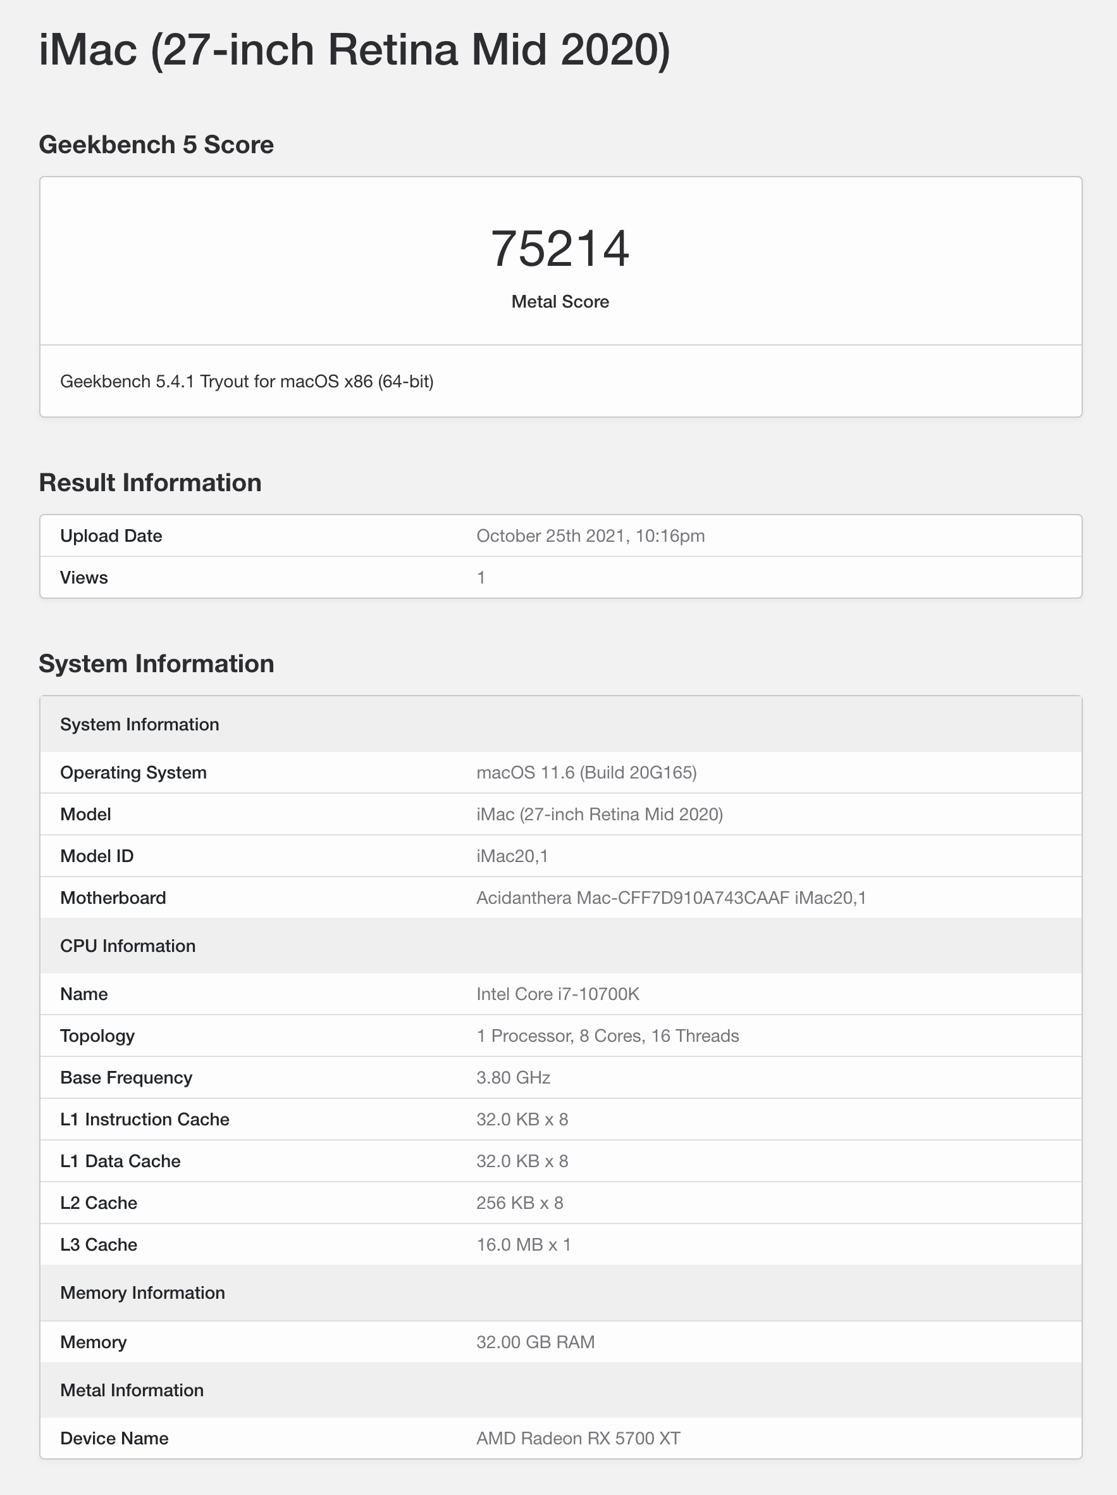Click October 25th 2021, 10:16pm value
This screenshot has width=1117, height=1495.
pyautogui.click(x=590, y=536)
